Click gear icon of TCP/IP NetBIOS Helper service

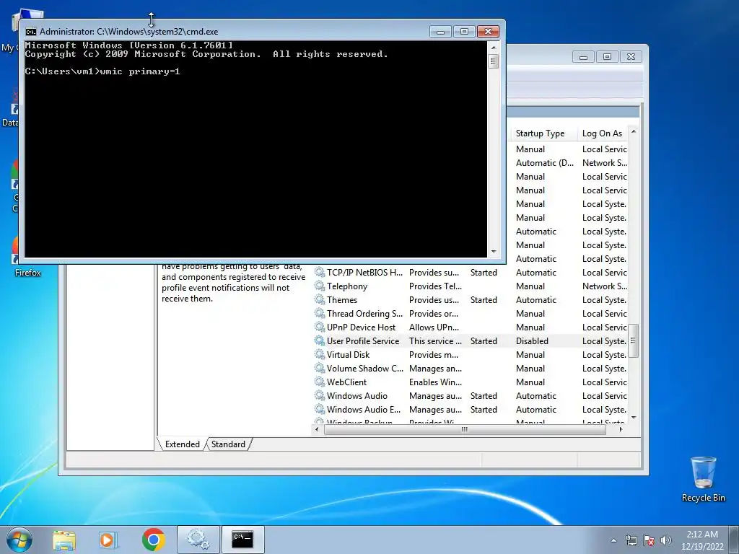click(320, 272)
